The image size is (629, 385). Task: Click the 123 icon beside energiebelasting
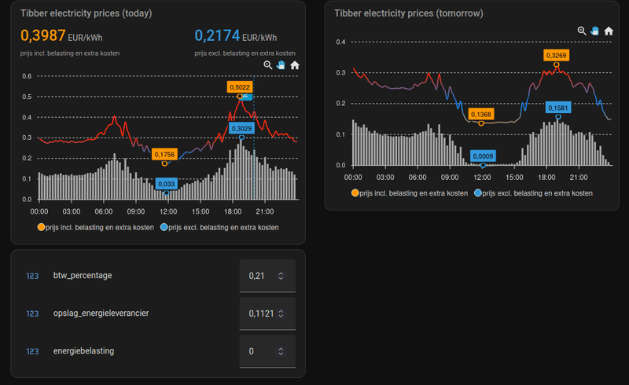click(x=32, y=351)
